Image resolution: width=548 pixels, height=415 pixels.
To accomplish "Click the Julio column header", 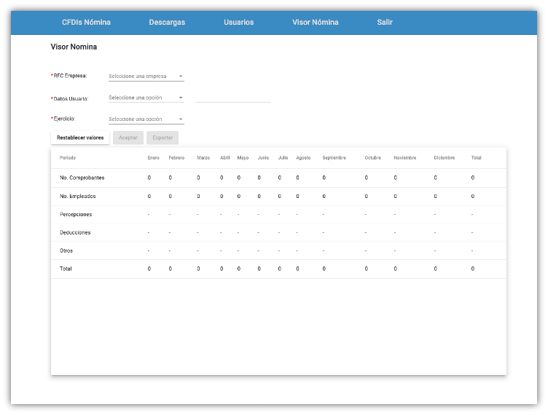I will [x=283, y=158].
